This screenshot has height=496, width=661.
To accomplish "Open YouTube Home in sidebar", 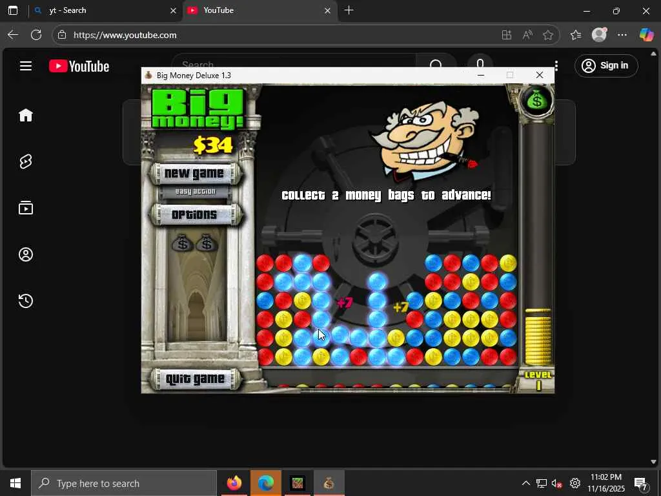I will point(26,115).
